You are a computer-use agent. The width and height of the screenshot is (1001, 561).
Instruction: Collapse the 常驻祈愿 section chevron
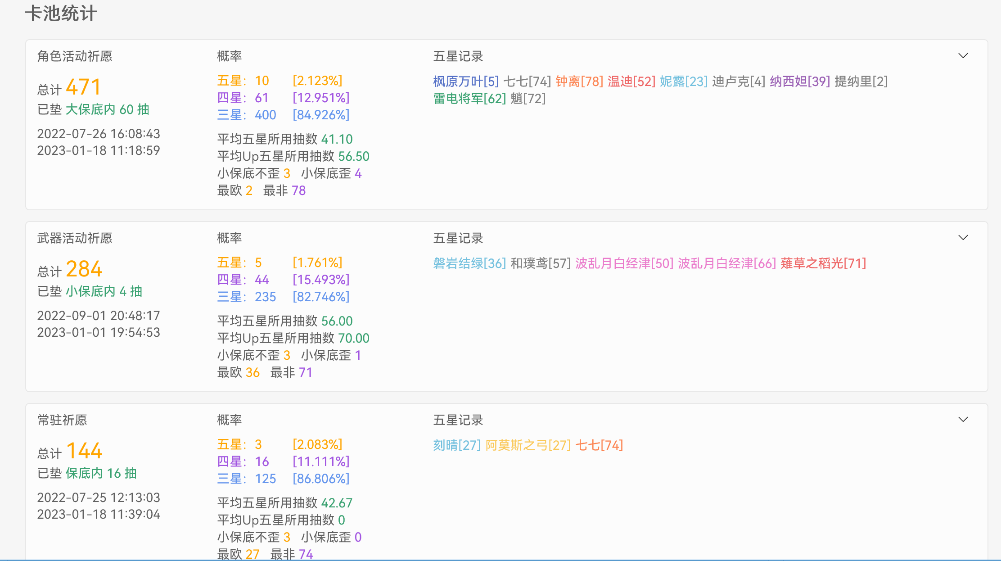963,419
